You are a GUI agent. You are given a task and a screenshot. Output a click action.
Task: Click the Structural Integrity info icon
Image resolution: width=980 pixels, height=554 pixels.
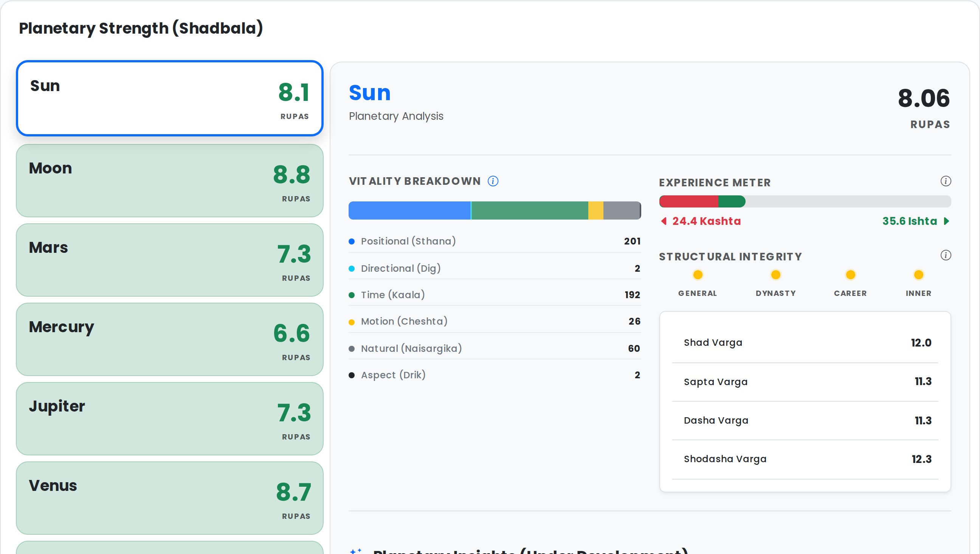coord(945,255)
